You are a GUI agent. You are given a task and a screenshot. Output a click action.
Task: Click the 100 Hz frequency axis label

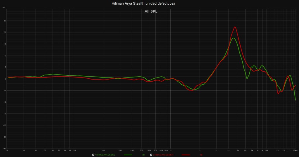tap(74, 150)
